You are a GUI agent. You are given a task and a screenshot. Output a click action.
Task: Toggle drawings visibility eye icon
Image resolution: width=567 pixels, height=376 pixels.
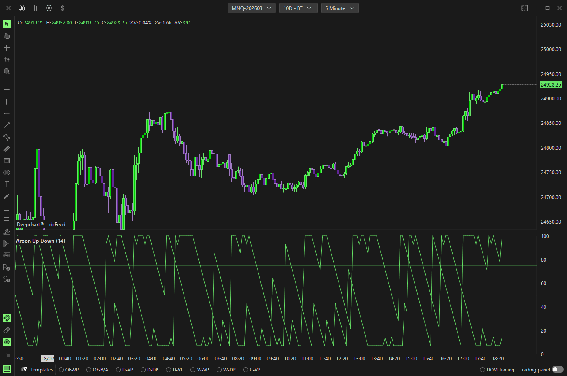tap(7, 342)
